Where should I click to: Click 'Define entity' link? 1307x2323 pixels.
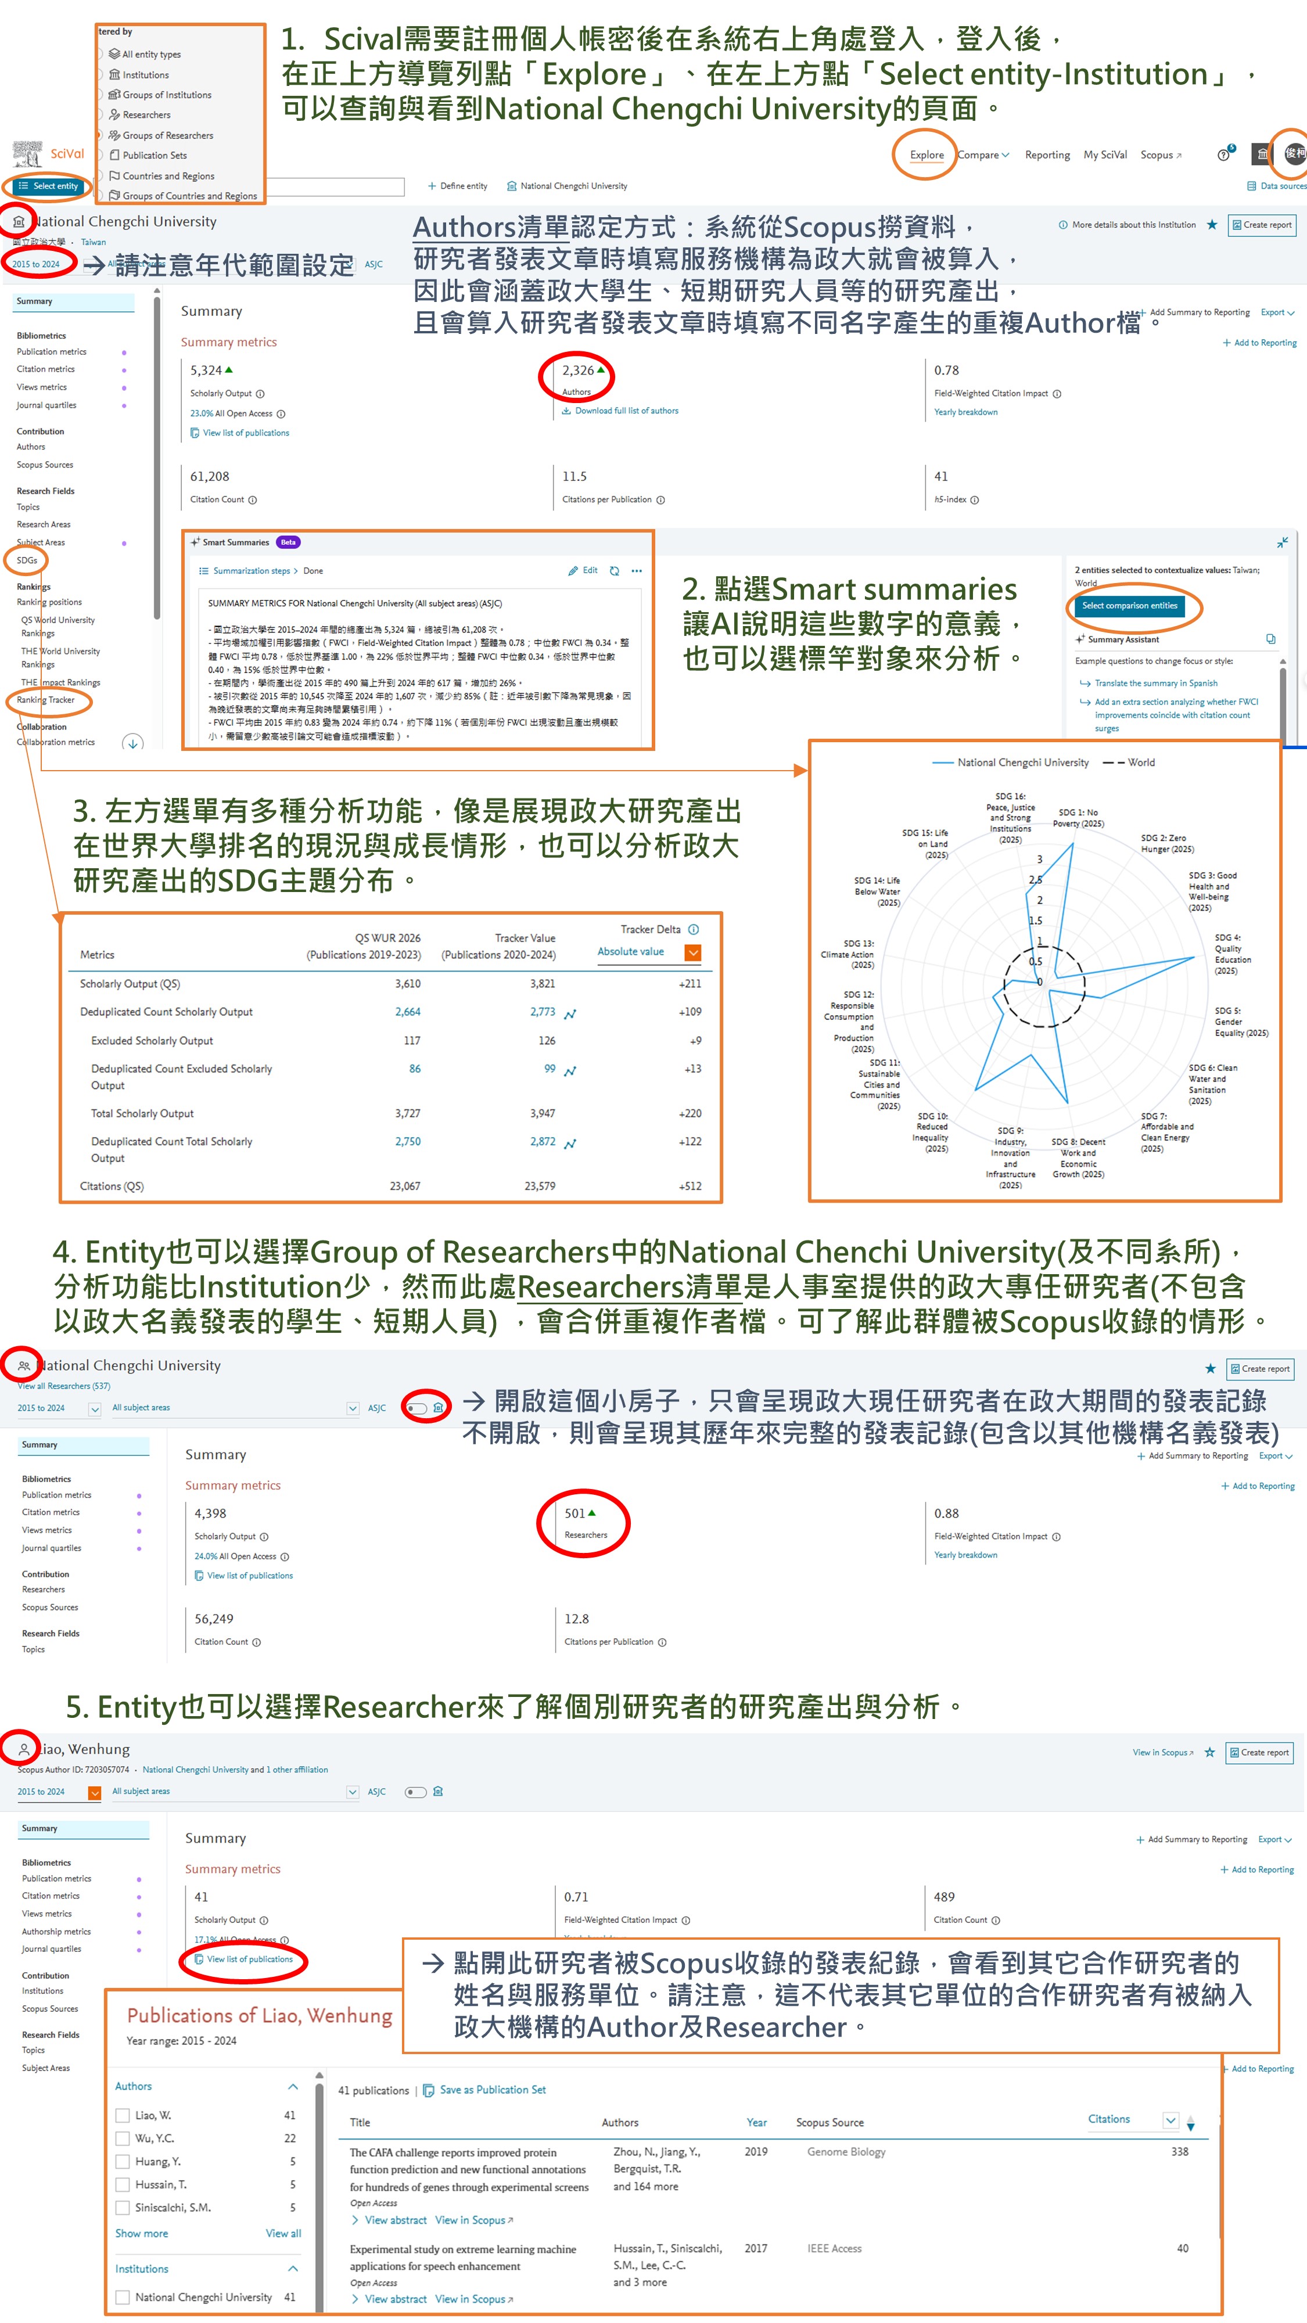[x=457, y=186]
